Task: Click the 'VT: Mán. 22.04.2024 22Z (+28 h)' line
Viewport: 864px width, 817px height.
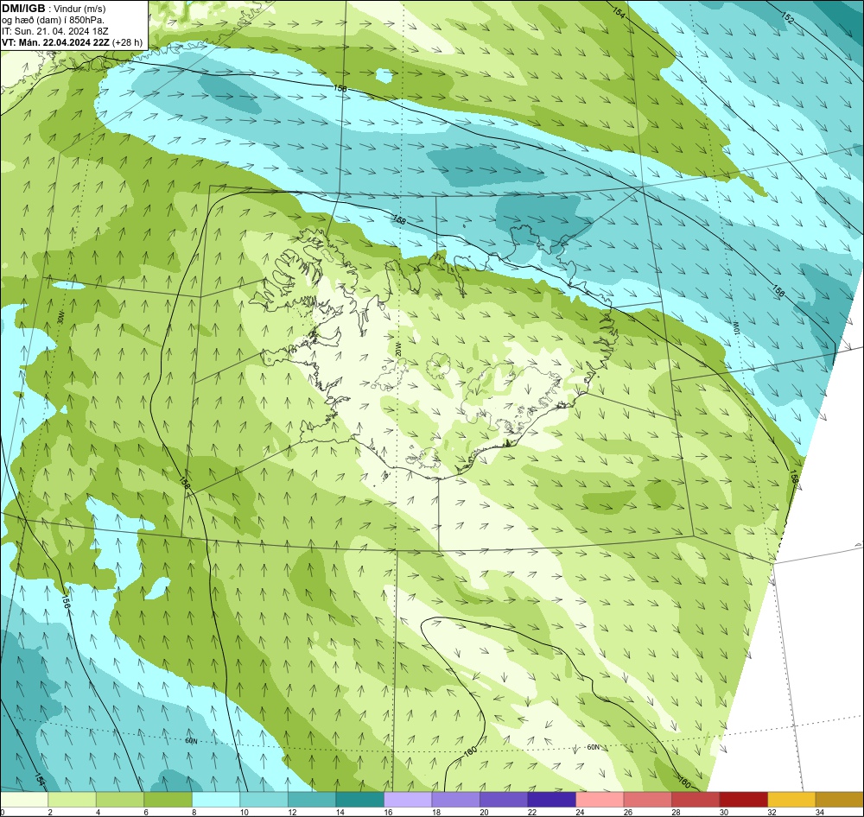Action: tap(73, 42)
